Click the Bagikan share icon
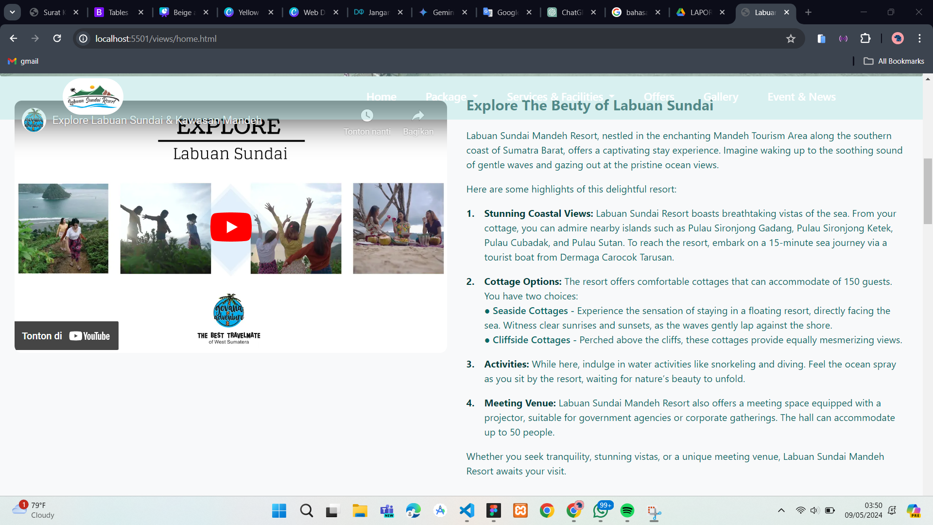The image size is (933, 525). pyautogui.click(x=418, y=116)
